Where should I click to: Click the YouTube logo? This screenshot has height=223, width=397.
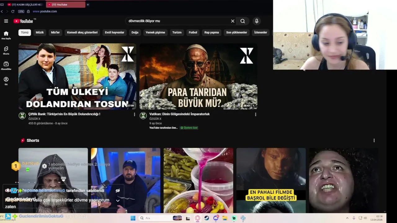23,21
